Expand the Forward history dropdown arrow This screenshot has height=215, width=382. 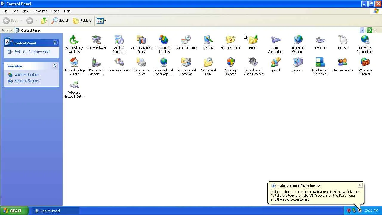coord(36,21)
